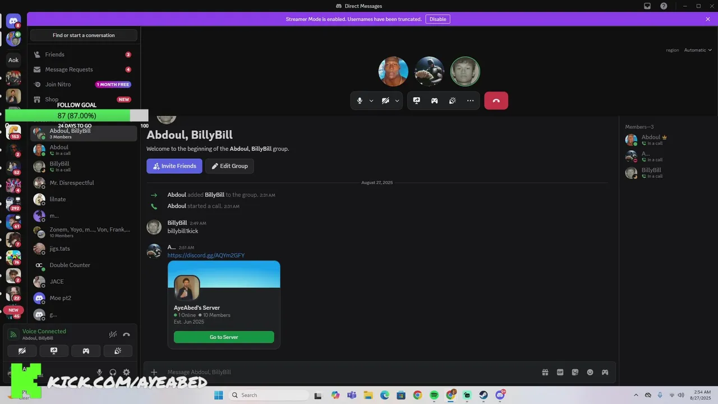The height and width of the screenshot is (404, 718).
Task: Click the green-ringed speaking avatar in call
Action: [x=465, y=71]
